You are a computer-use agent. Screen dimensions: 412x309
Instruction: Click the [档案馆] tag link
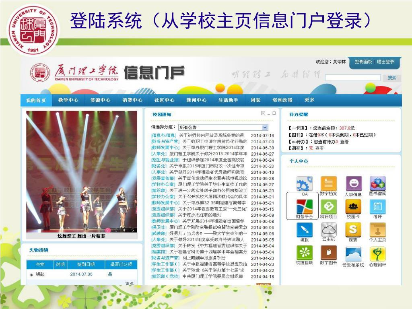(x=159, y=252)
